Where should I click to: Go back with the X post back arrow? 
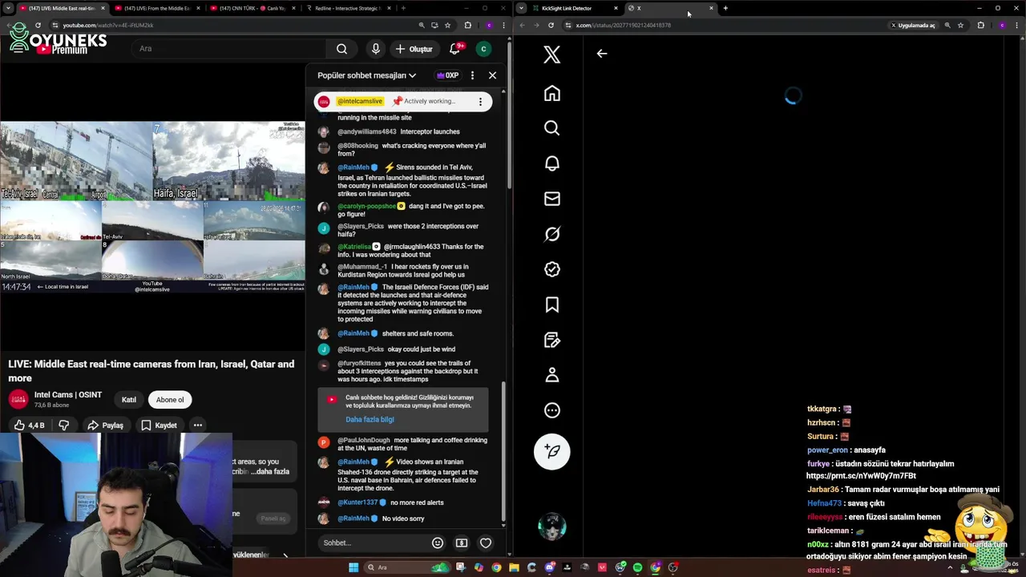tap(602, 54)
